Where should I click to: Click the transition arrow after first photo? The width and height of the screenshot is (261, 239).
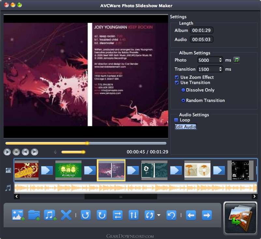(x=47, y=170)
